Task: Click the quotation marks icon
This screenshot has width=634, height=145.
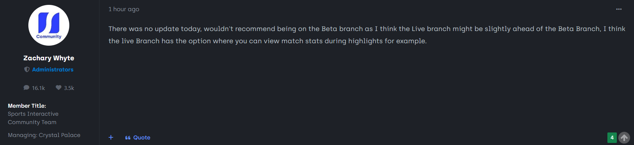Action: pyautogui.click(x=128, y=138)
